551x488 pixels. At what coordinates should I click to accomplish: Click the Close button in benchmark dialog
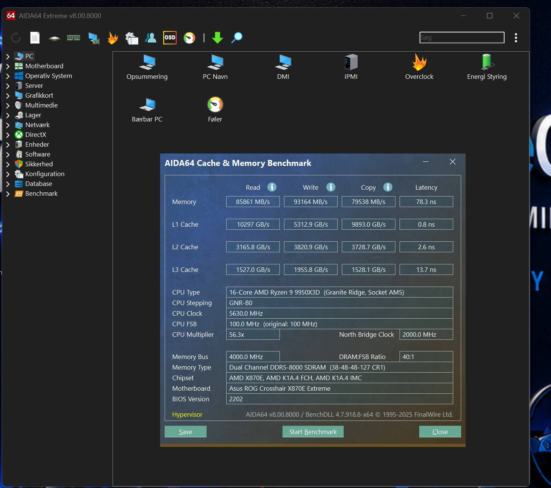click(440, 432)
